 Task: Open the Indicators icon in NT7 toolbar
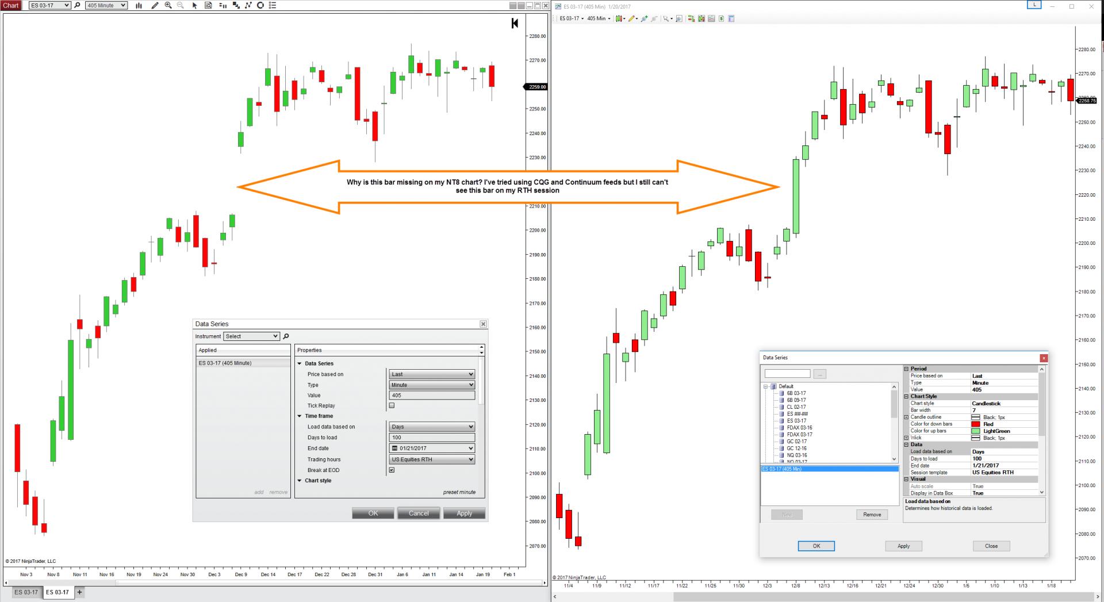(x=701, y=18)
